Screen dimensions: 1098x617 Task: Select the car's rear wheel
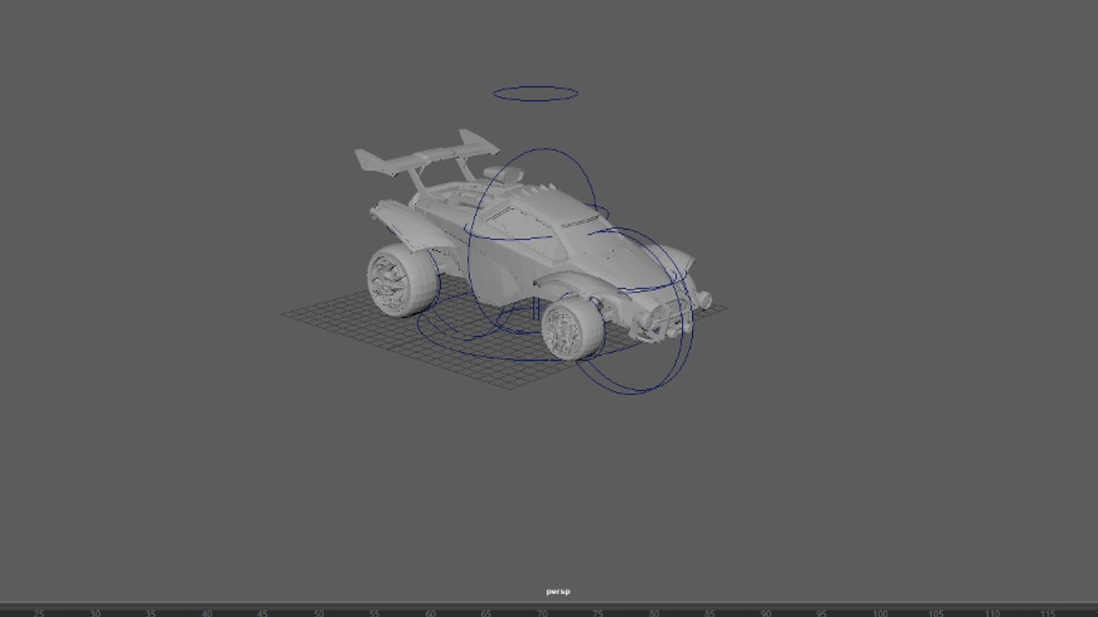tap(402, 279)
